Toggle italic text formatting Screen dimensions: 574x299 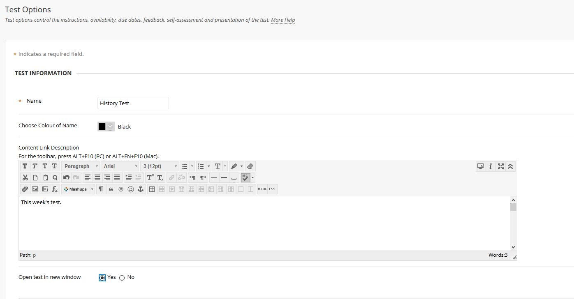tap(35, 166)
